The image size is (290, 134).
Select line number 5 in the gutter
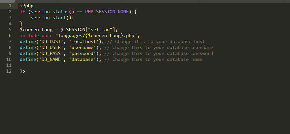[10, 29]
